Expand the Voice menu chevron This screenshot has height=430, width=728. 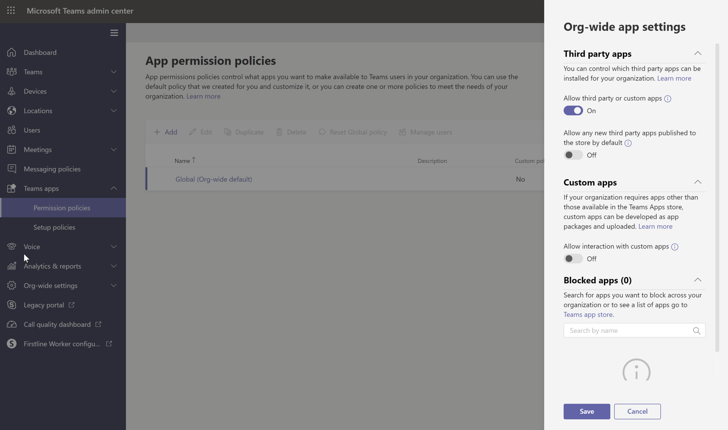click(114, 246)
